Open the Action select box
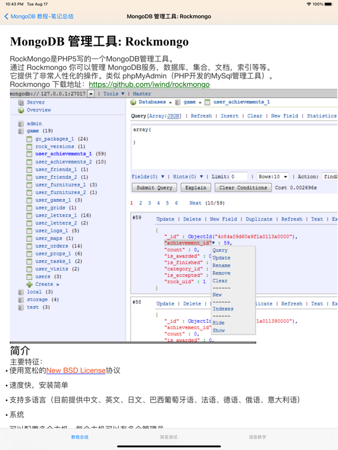Viewport: 338px width, 450px height. click(x=330, y=176)
